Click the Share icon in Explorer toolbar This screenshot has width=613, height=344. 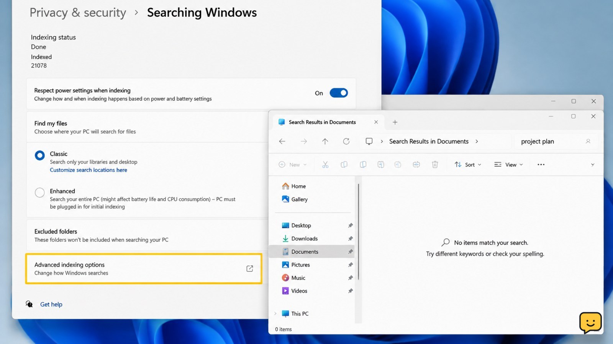[x=398, y=164]
